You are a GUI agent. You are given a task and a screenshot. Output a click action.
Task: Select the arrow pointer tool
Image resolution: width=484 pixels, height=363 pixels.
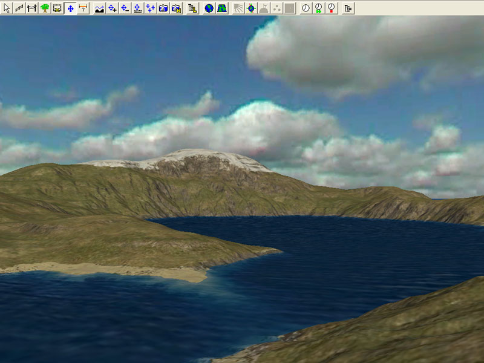[x=7, y=8]
